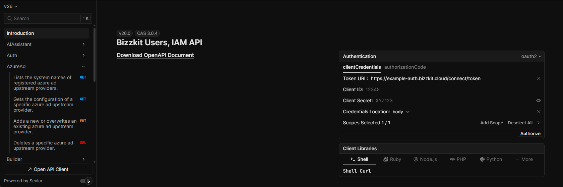The height and width of the screenshot is (187, 563).
Task: Collapse the AzureAd section
Action: (x=83, y=66)
